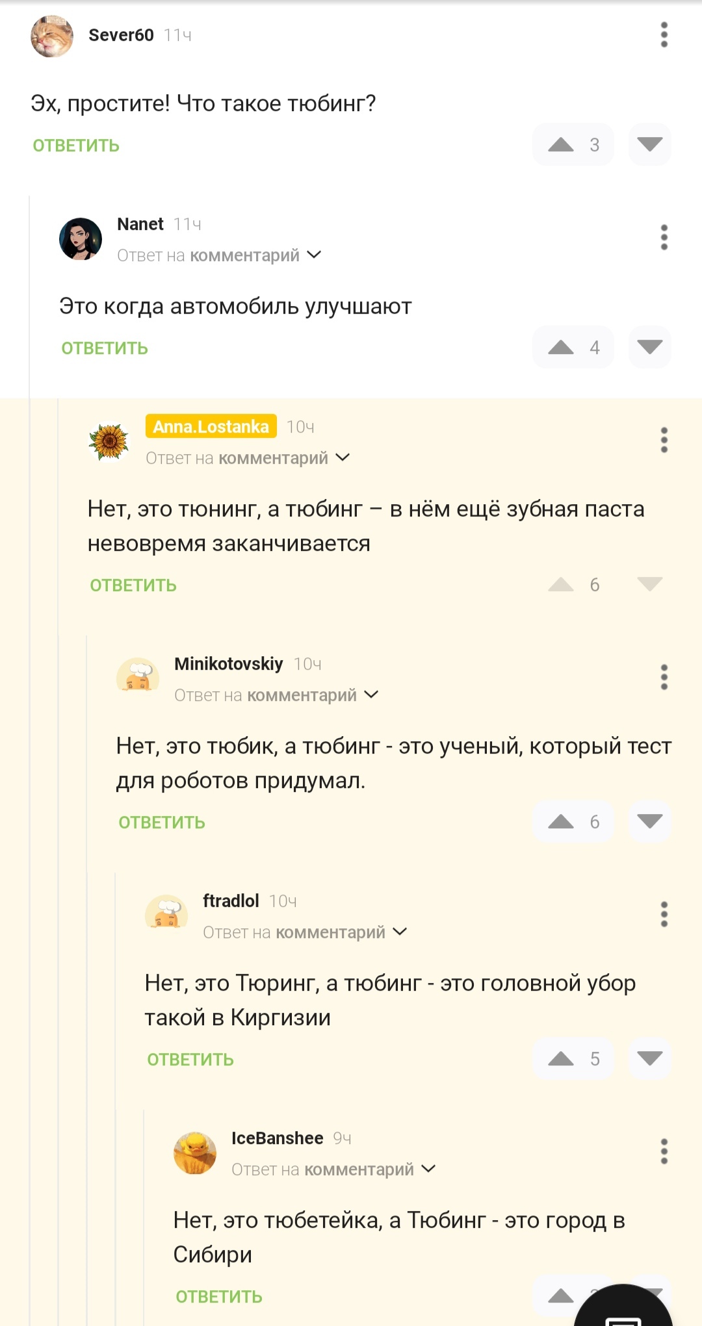Image resolution: width=702 pixels, height=1326 pixels.
Task: Open Sever60's cat avatar
Action: pyautogui.click(x=52, y=36)
